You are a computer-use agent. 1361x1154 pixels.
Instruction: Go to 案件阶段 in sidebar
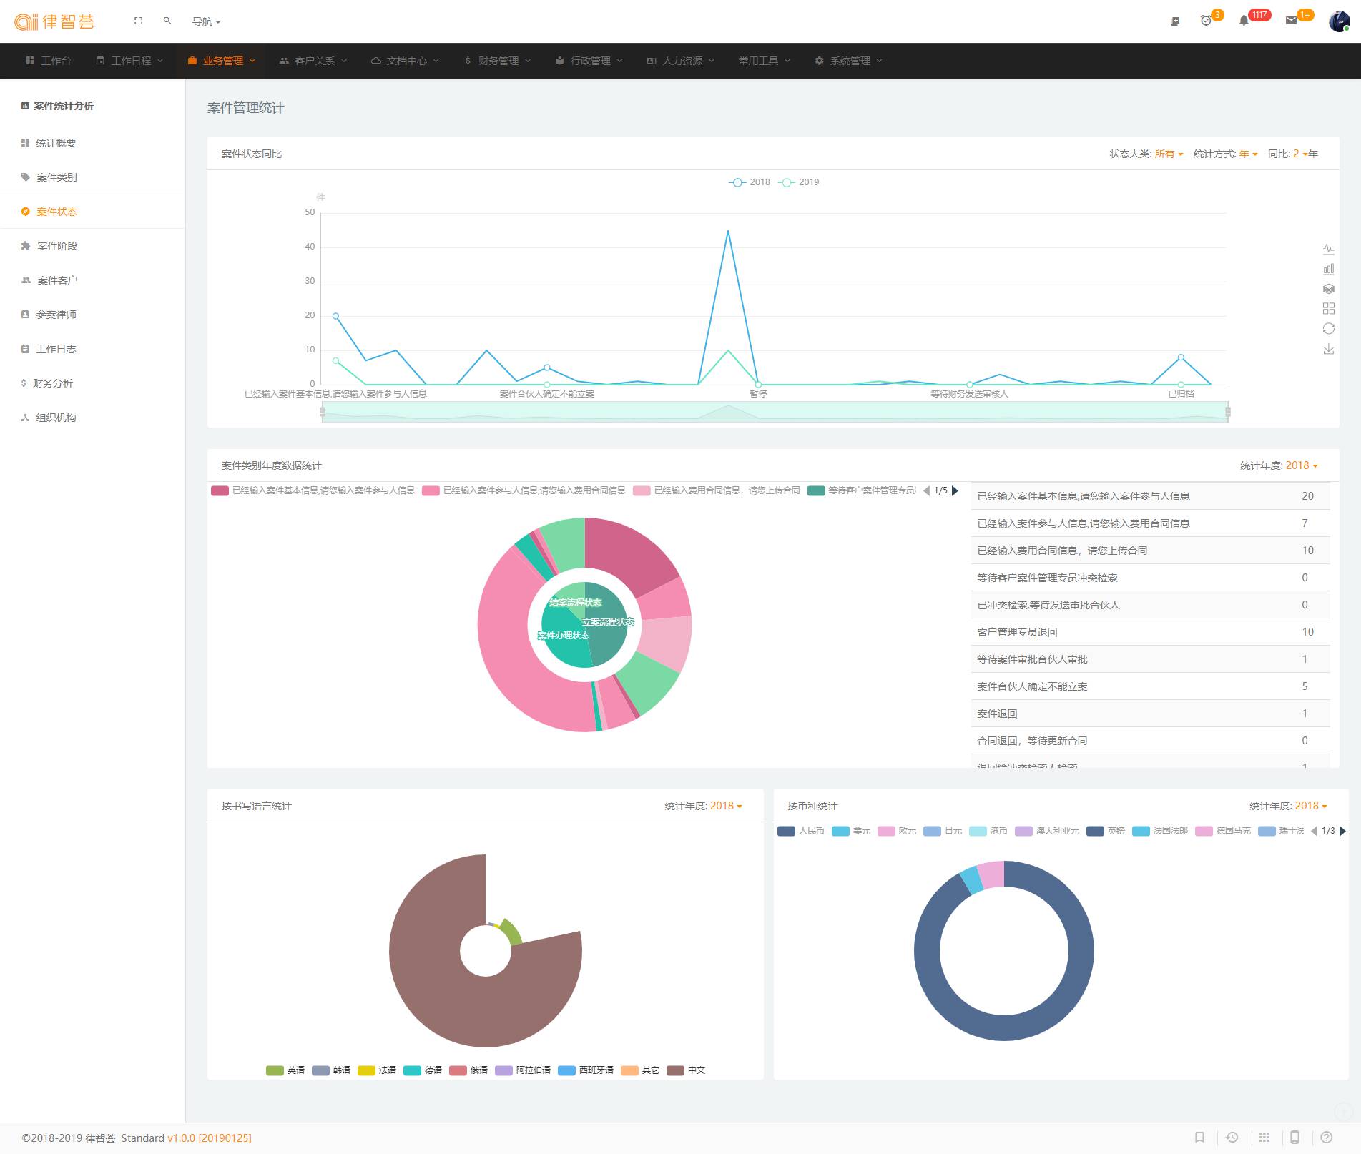coord(57,246)
